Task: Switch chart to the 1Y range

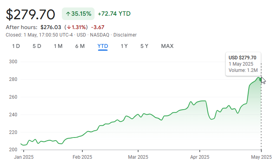Action: (x=124, y=46)
